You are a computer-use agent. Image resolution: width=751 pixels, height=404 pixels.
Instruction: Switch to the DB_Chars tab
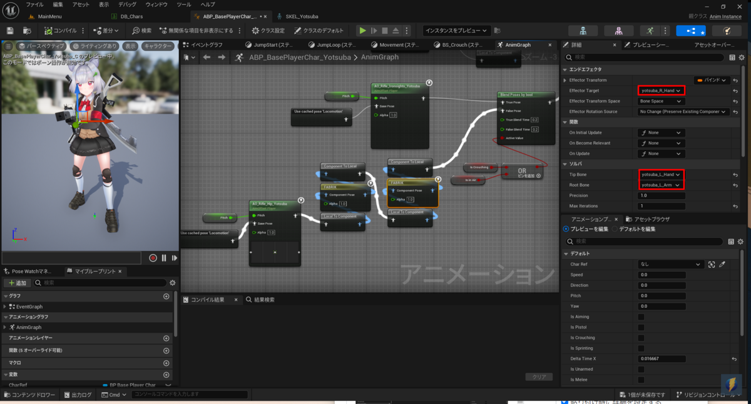click(x=127, y=16)
